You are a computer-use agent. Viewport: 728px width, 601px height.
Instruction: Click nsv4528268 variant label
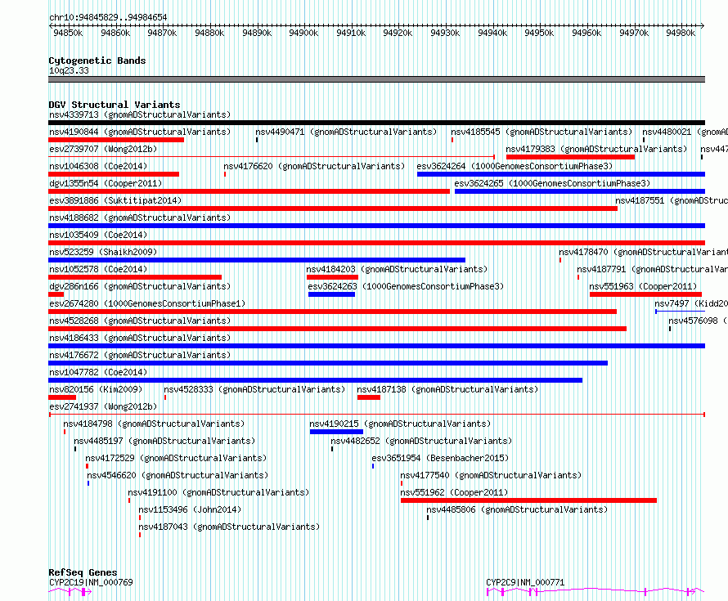coord(140,321)
